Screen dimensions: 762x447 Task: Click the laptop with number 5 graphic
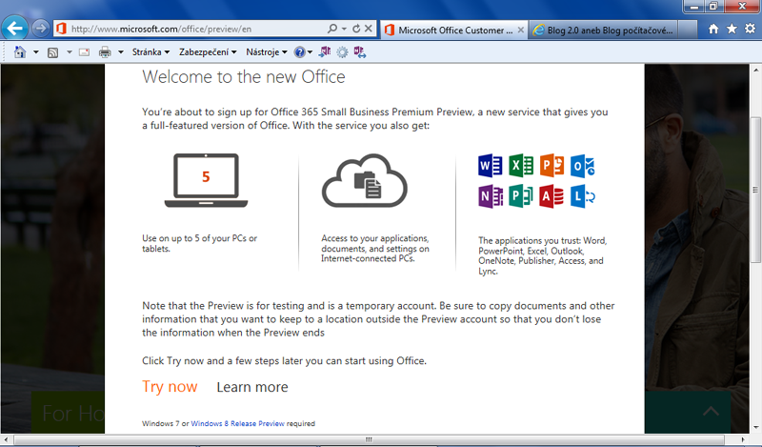point(206,180)
